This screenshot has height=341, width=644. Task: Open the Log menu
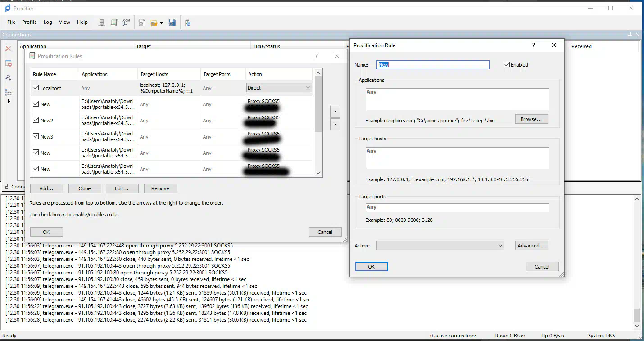(x=48, y=22)
